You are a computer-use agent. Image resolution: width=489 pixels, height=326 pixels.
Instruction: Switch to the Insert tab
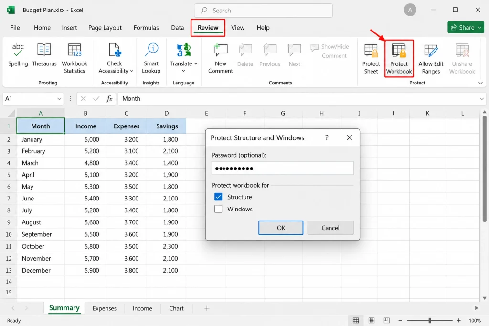point(69,27)
